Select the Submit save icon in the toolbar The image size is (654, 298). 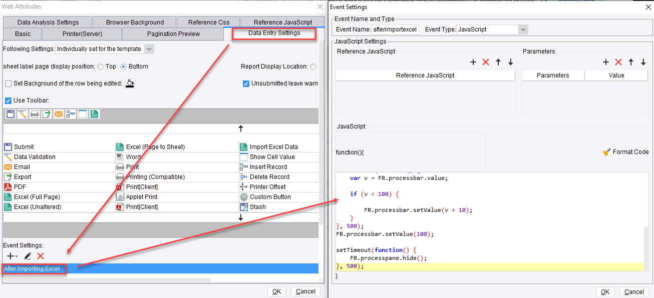10,113
